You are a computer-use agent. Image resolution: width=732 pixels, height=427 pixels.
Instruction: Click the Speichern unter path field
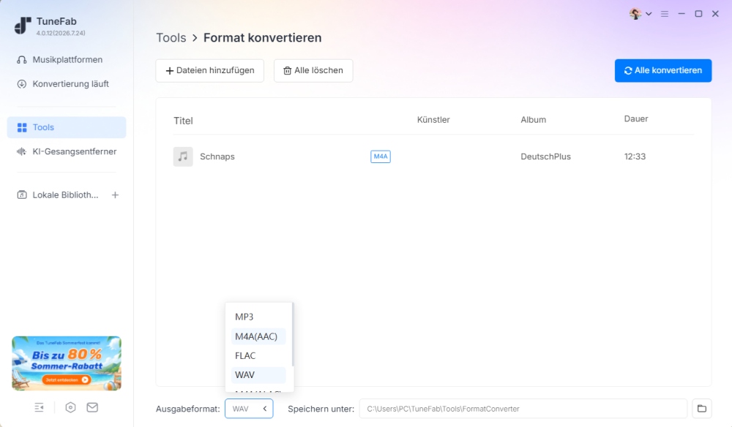tap(523, 409)
